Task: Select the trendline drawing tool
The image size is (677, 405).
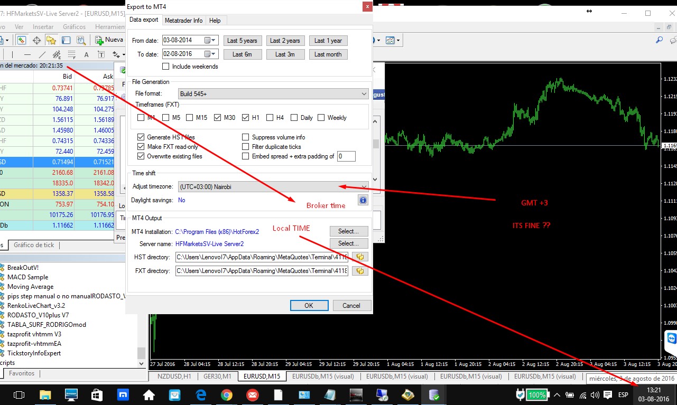Action: 42,54
